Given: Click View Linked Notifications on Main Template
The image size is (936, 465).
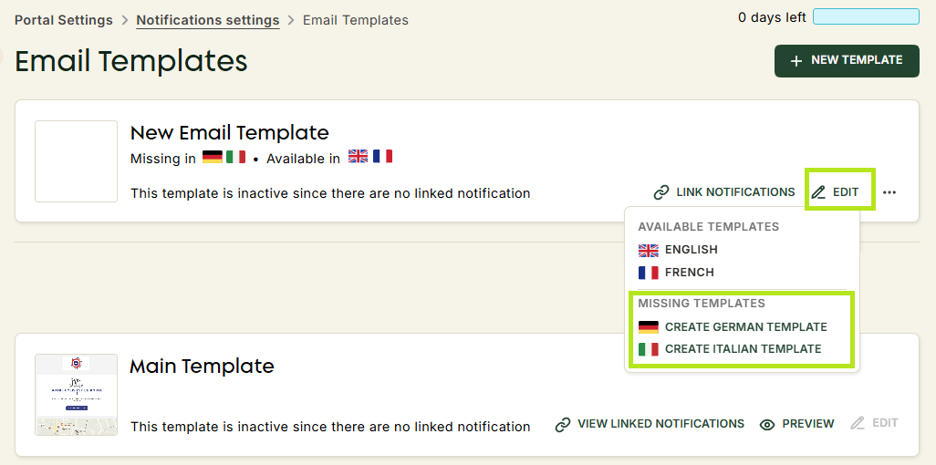Looking at the screenshot, I should pyautogui.click(x=650, y=424).
